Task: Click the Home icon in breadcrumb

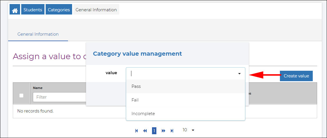Action: coord(14,10)
